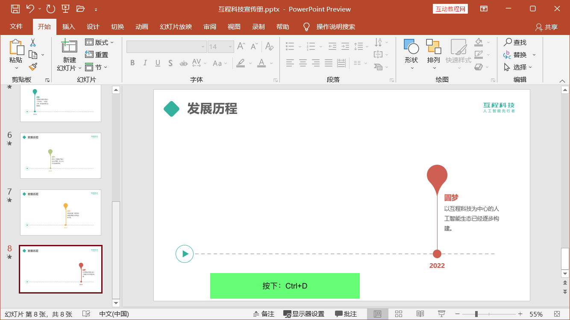Click Display Settings (显示器设置) button
The width and height of the screenshot is (570, 320).
304,314
